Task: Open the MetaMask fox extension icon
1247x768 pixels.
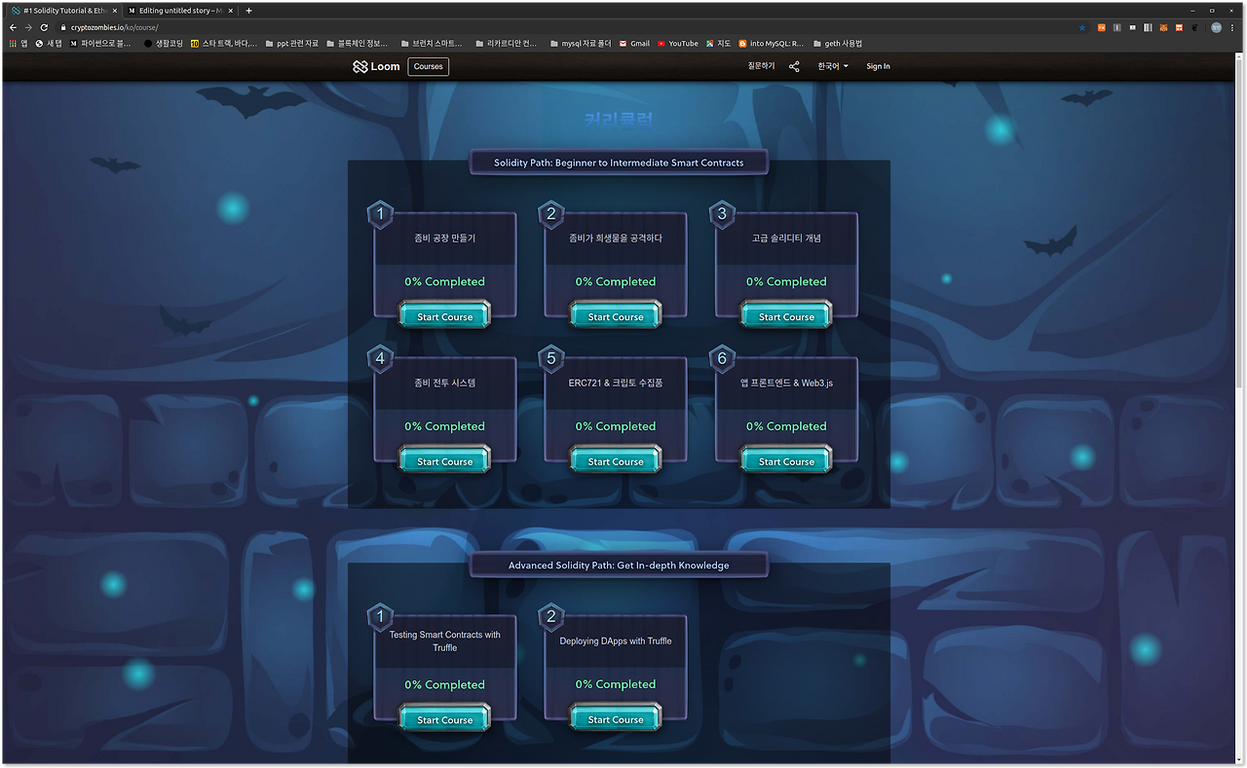Action: click(1163, 27)
